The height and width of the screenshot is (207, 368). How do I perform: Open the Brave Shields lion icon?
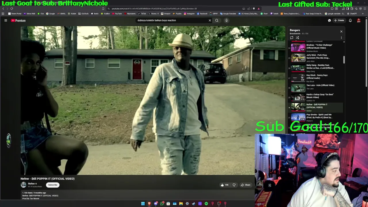[x=254, y=9]
